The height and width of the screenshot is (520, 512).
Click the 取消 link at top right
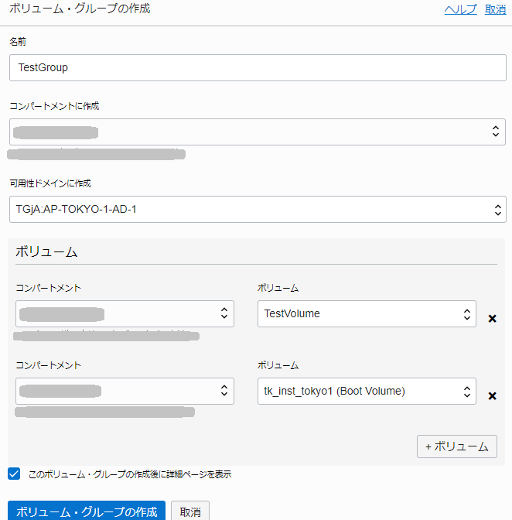click(495, 10)
